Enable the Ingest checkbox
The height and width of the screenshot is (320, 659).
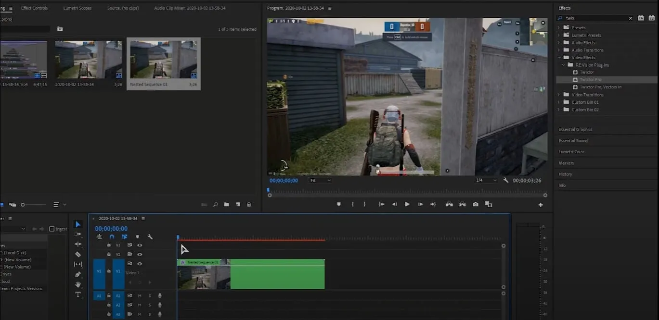(52, 229)
